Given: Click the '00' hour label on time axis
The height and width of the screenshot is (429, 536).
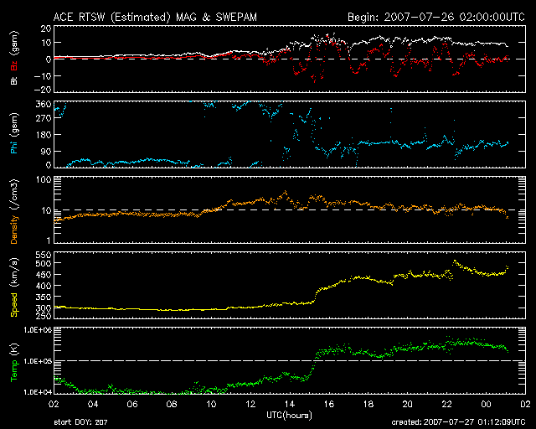Looking at the screenshot, I should click(x=486, y=405).
